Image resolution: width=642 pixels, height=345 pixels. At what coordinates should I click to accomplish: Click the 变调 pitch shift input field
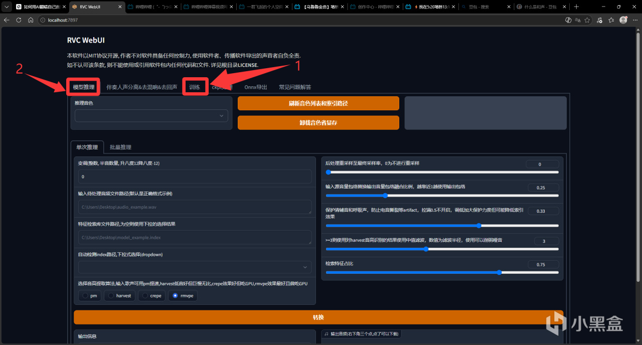(195, 177)
